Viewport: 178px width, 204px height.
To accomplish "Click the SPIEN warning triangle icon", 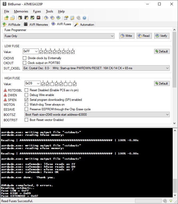I will coord(5,100).
